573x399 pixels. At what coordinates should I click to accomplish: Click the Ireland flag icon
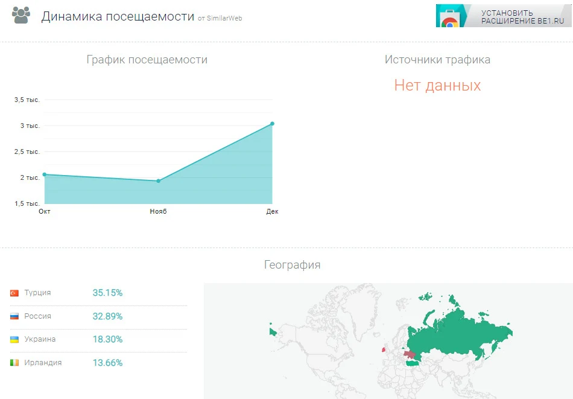14,363
